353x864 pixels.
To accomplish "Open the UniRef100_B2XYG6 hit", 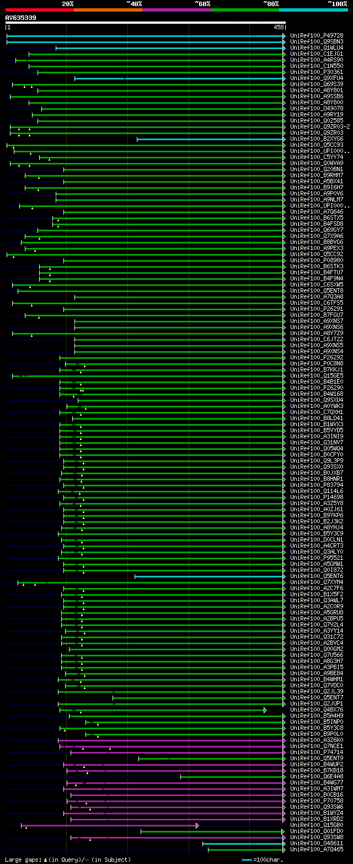I will point(317,139).
